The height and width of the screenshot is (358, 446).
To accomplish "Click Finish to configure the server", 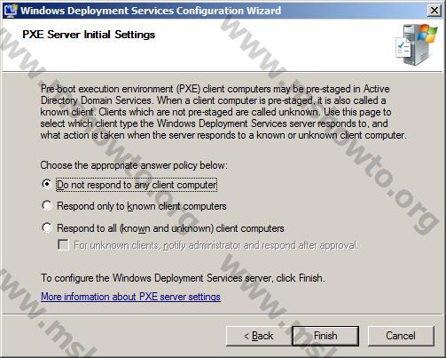I will [325, 336].
